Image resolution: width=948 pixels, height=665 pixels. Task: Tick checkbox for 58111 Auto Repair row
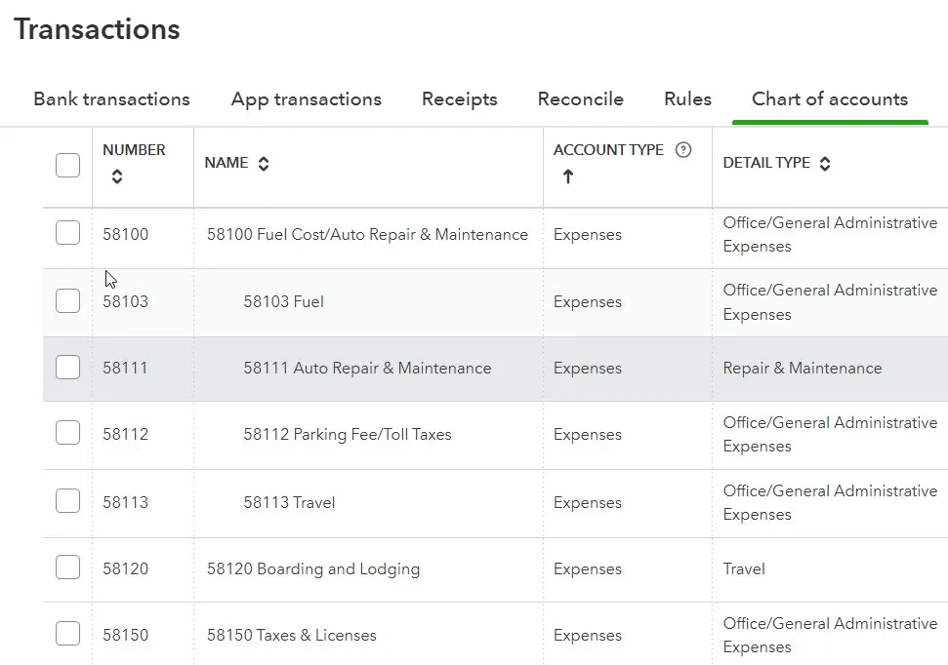click(x=67, y=368)
